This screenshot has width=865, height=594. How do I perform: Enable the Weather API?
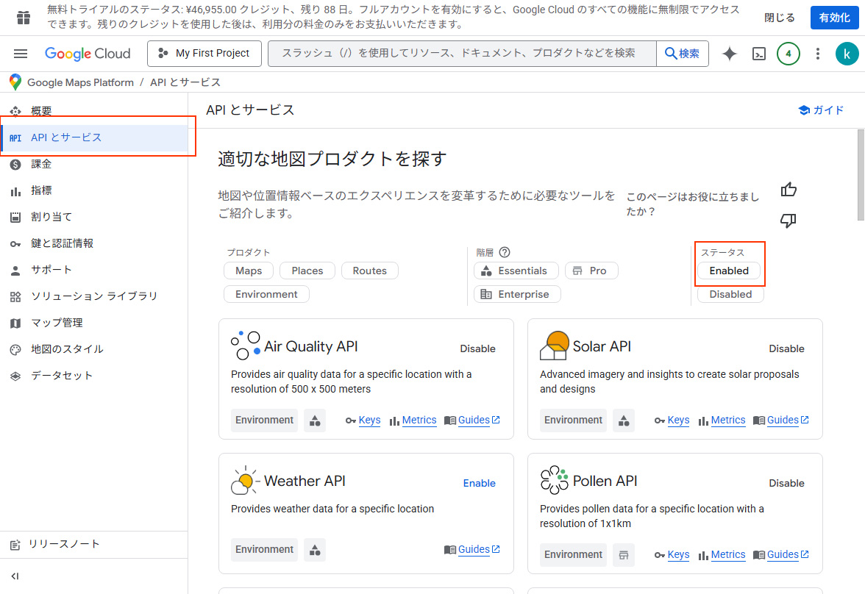479,483
